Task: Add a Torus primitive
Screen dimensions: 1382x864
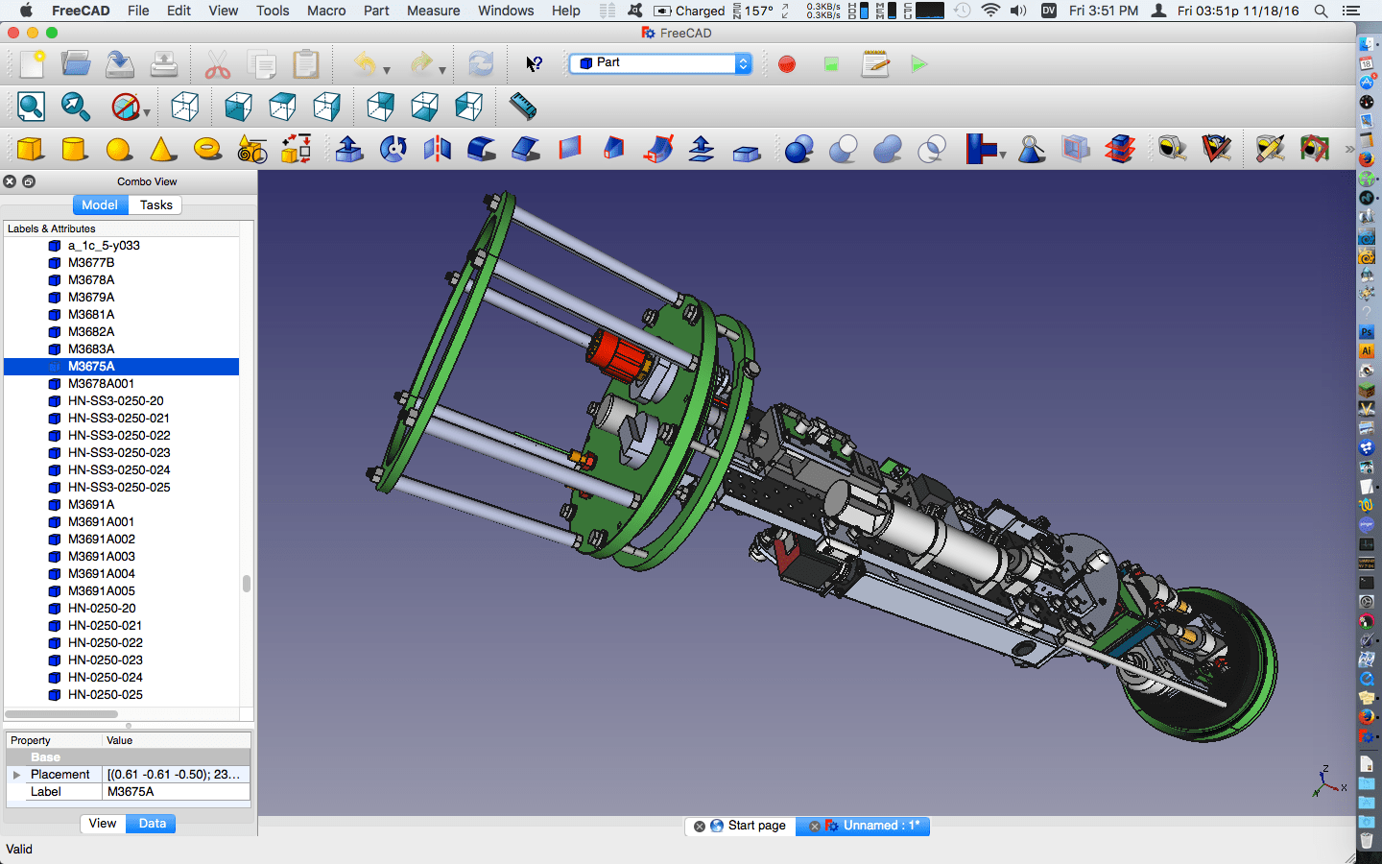Action: point(207,149)
